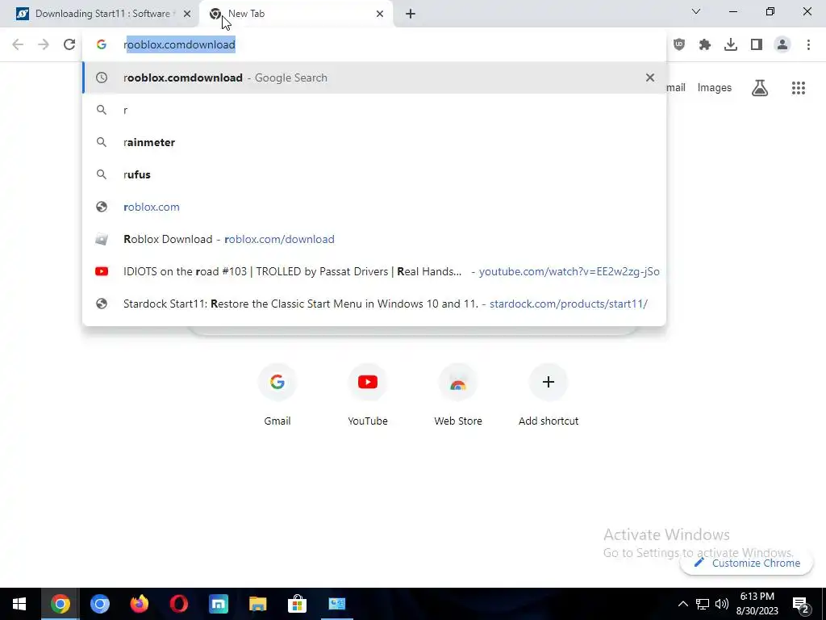Open the volume tray icon

coord(722,604)
